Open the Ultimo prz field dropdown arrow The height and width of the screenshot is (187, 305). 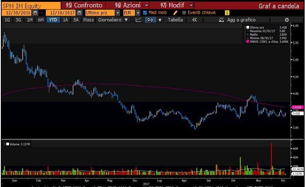[x=118, y=13]
